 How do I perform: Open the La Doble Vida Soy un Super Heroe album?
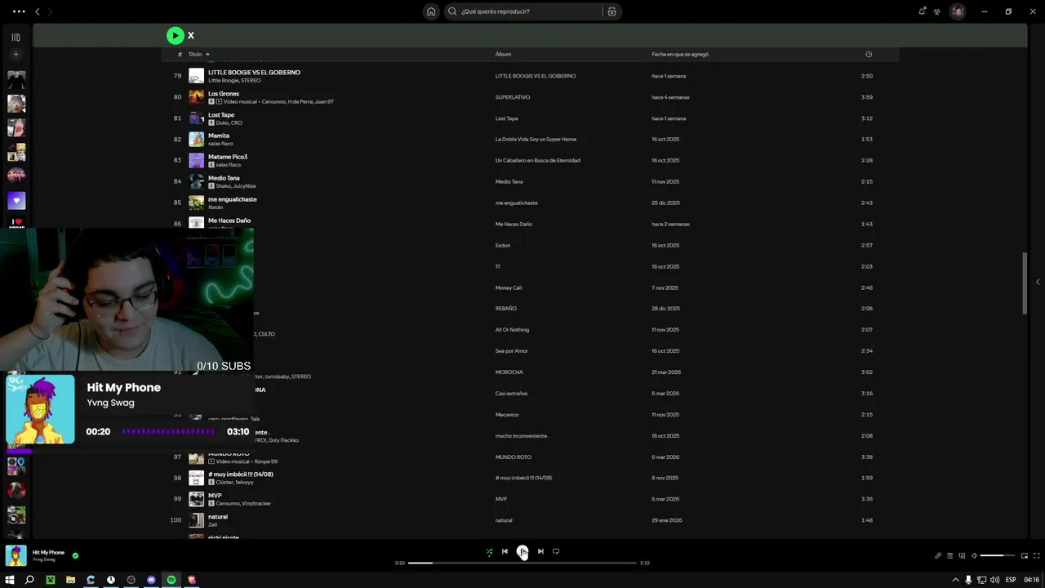point(536,140)
